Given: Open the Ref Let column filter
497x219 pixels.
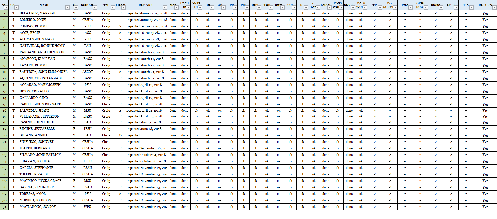Looking at the screenshot, I should point(318,8).
